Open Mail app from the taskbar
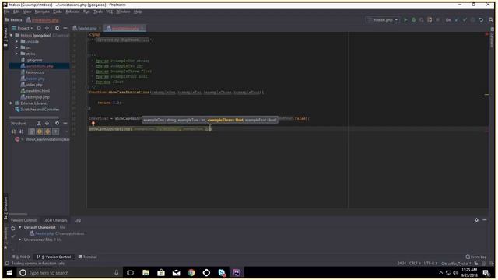 click(177, 273)
